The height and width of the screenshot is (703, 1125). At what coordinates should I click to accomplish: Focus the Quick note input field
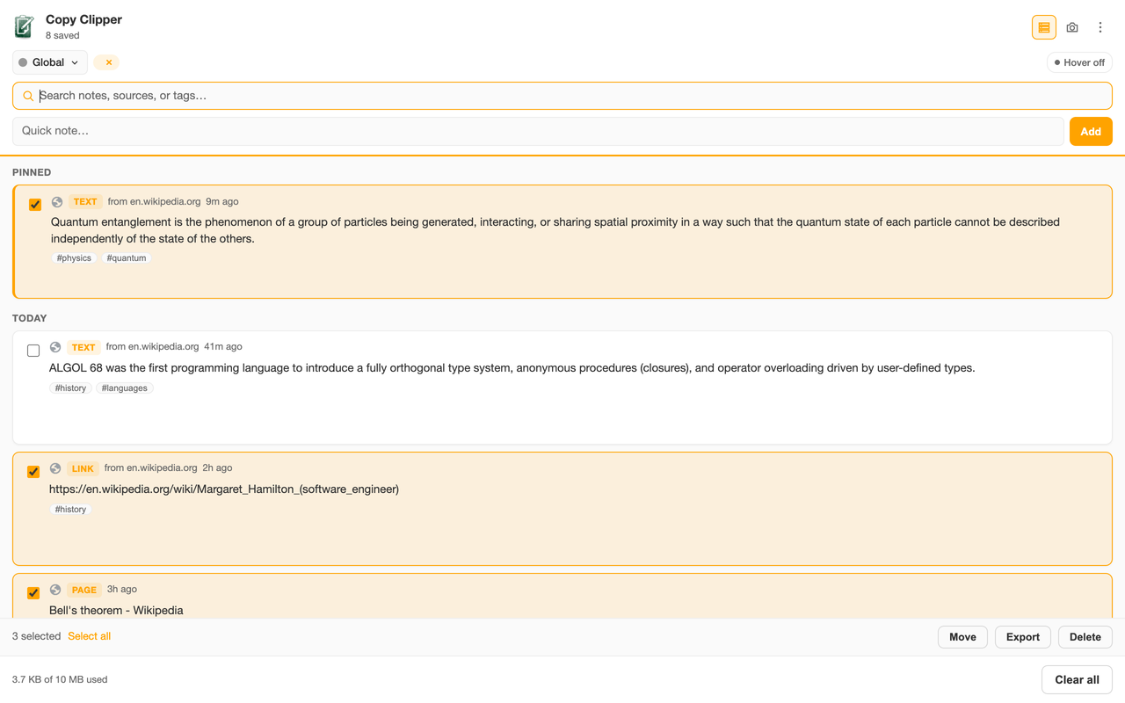click(x=538, y=131)
